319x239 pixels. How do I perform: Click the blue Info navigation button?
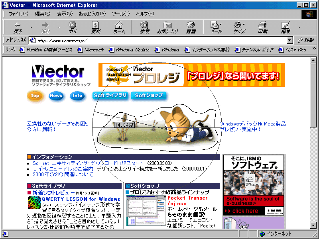click(x=77, y=96)
